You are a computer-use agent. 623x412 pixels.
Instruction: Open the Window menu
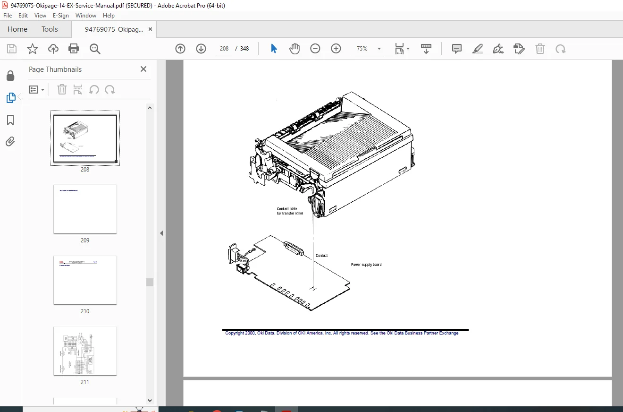click(86, 16)
